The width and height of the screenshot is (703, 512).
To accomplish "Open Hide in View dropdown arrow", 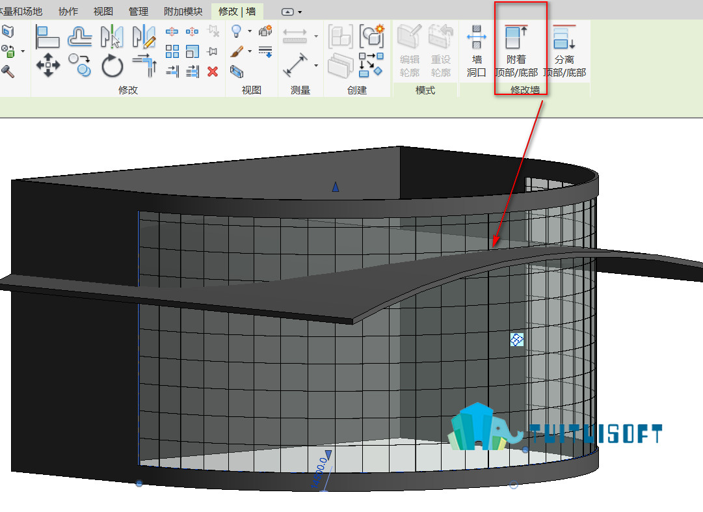I will 250,31.
